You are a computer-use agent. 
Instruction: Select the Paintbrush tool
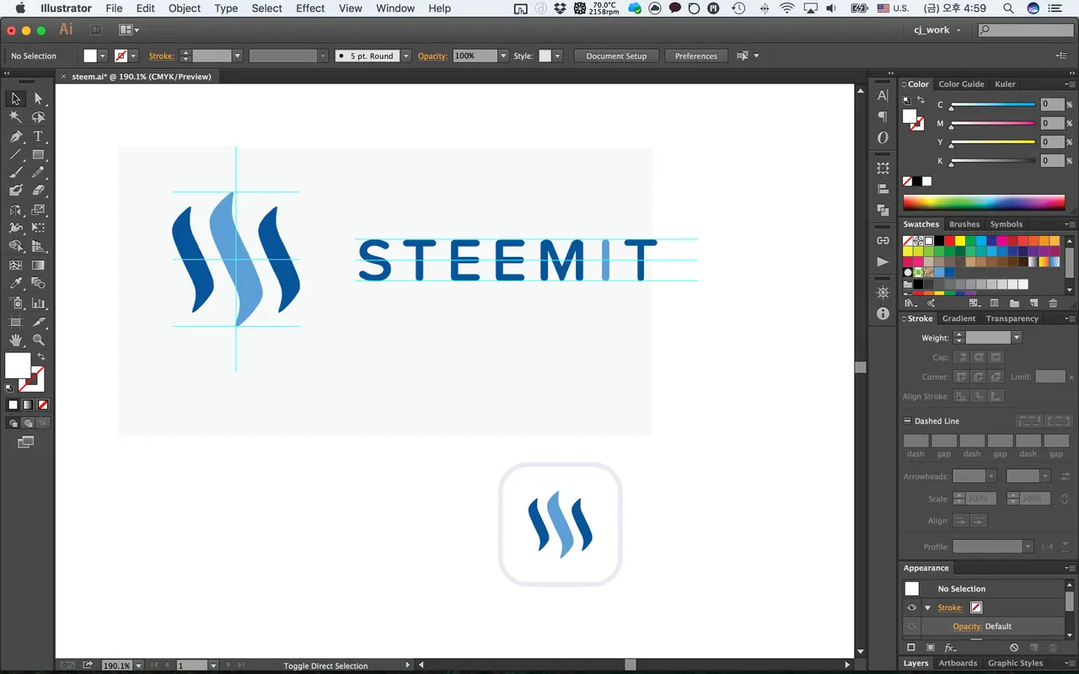[x=15, y=173]
